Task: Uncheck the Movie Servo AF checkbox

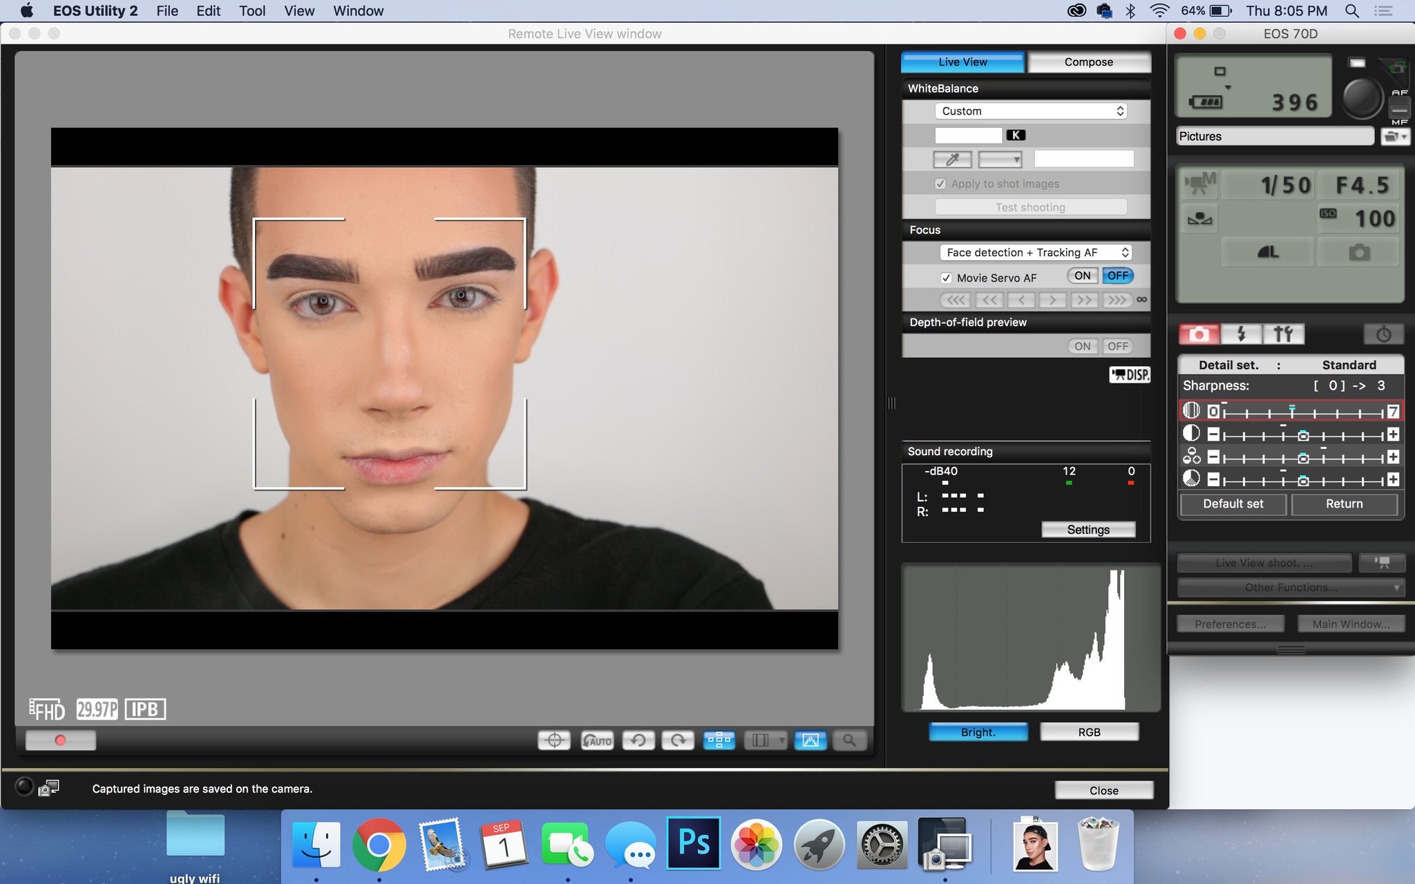Action: tap(947, 278)
